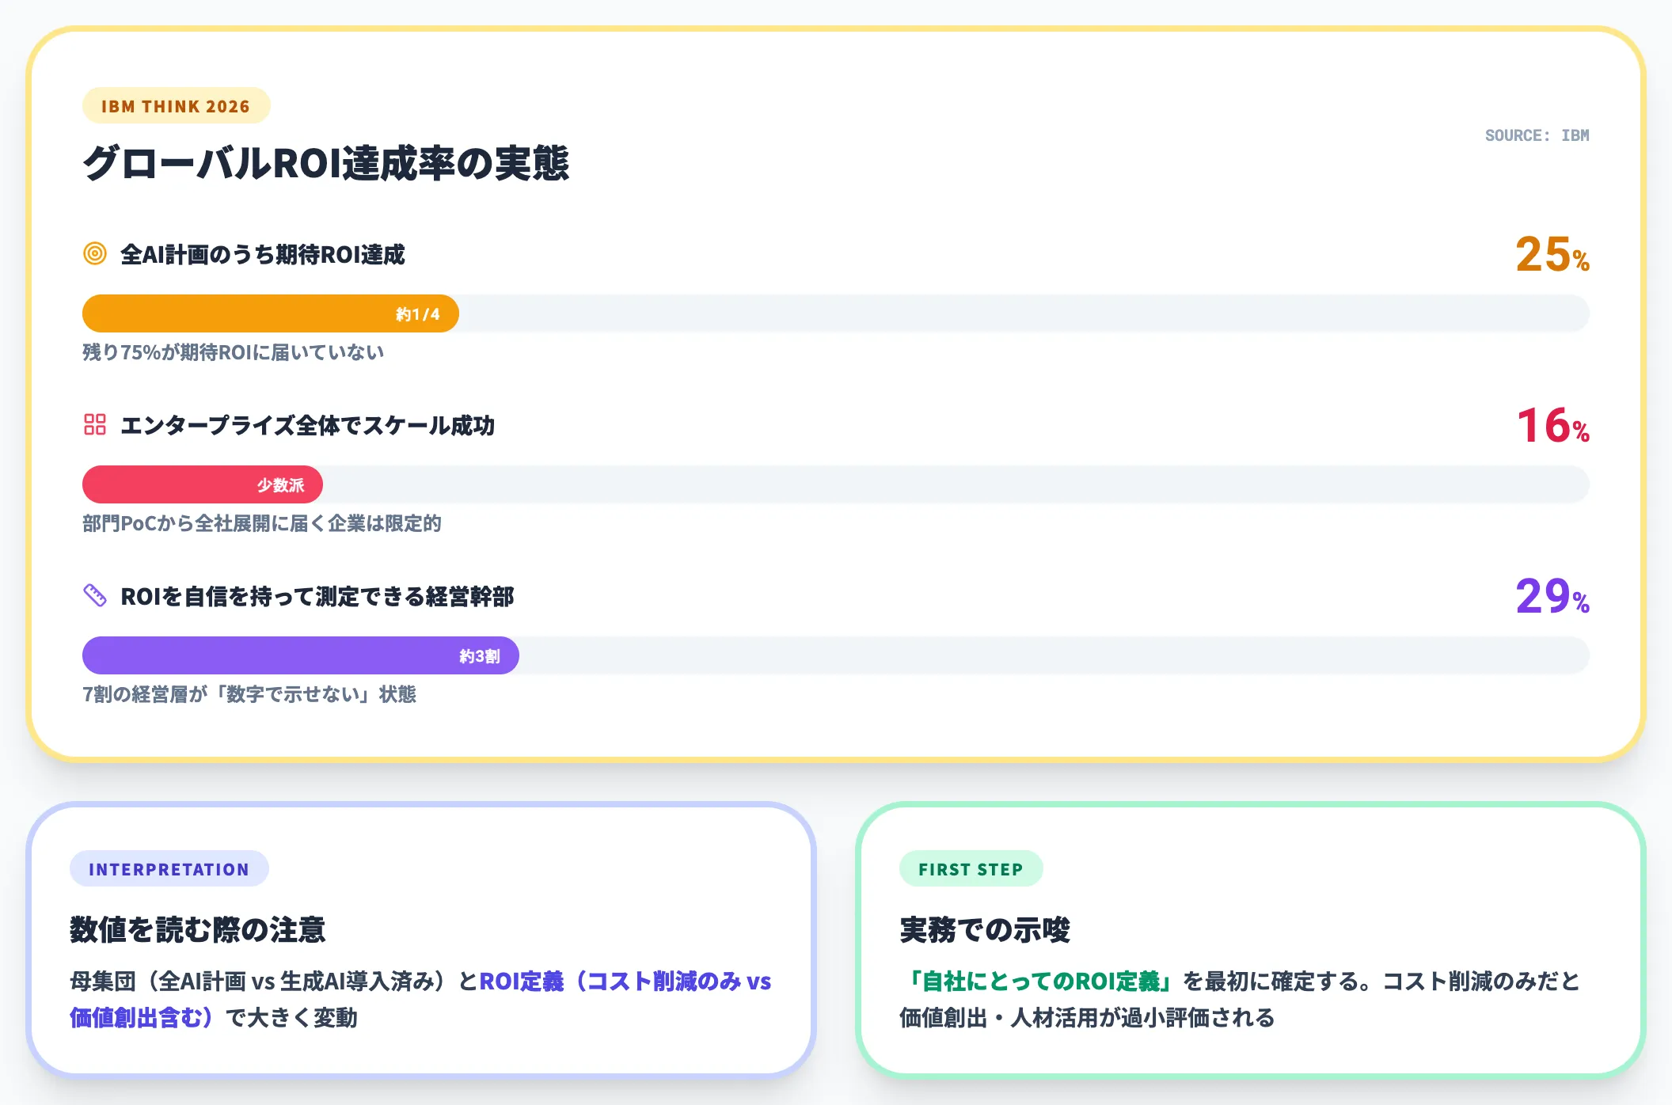Click the heading 実務での示唆
1672x1105 pixels.
point(985,929)
